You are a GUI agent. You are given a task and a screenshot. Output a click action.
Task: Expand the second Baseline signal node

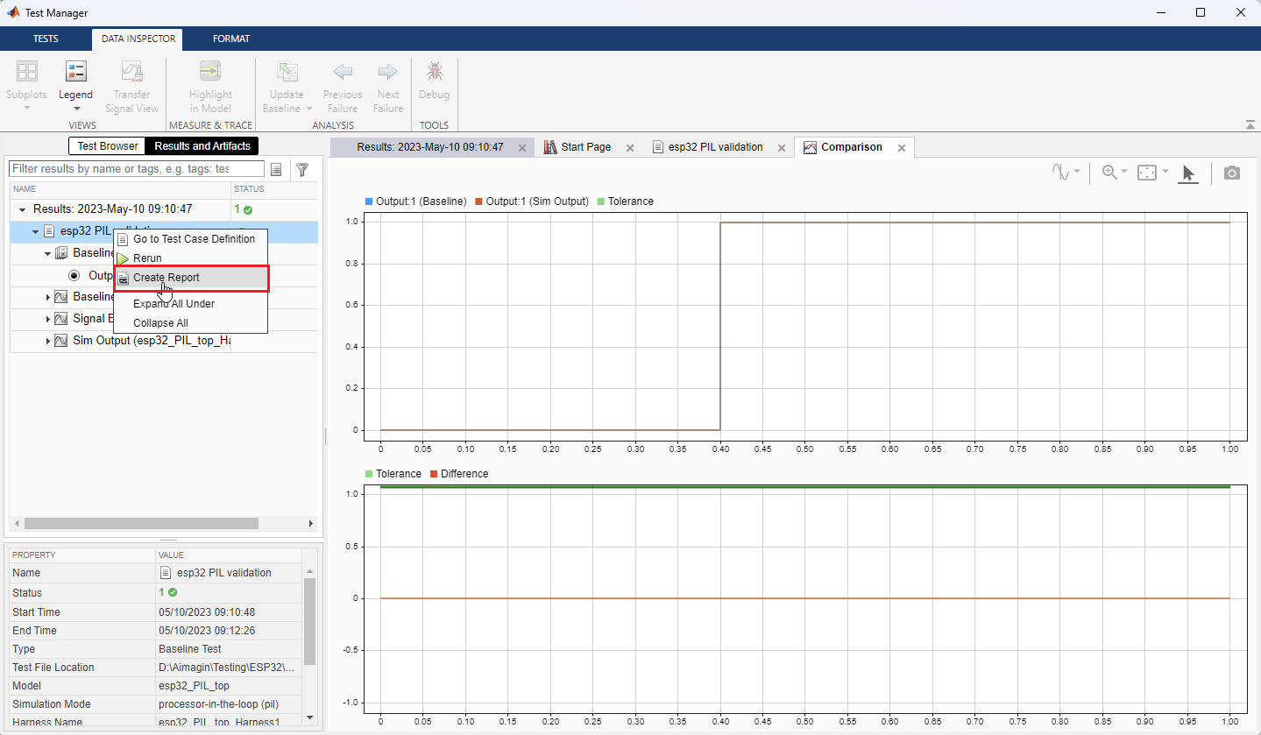[48, 297]
